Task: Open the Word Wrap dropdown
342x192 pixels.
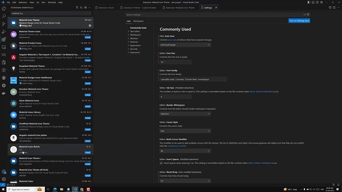Action: [185, 181]
